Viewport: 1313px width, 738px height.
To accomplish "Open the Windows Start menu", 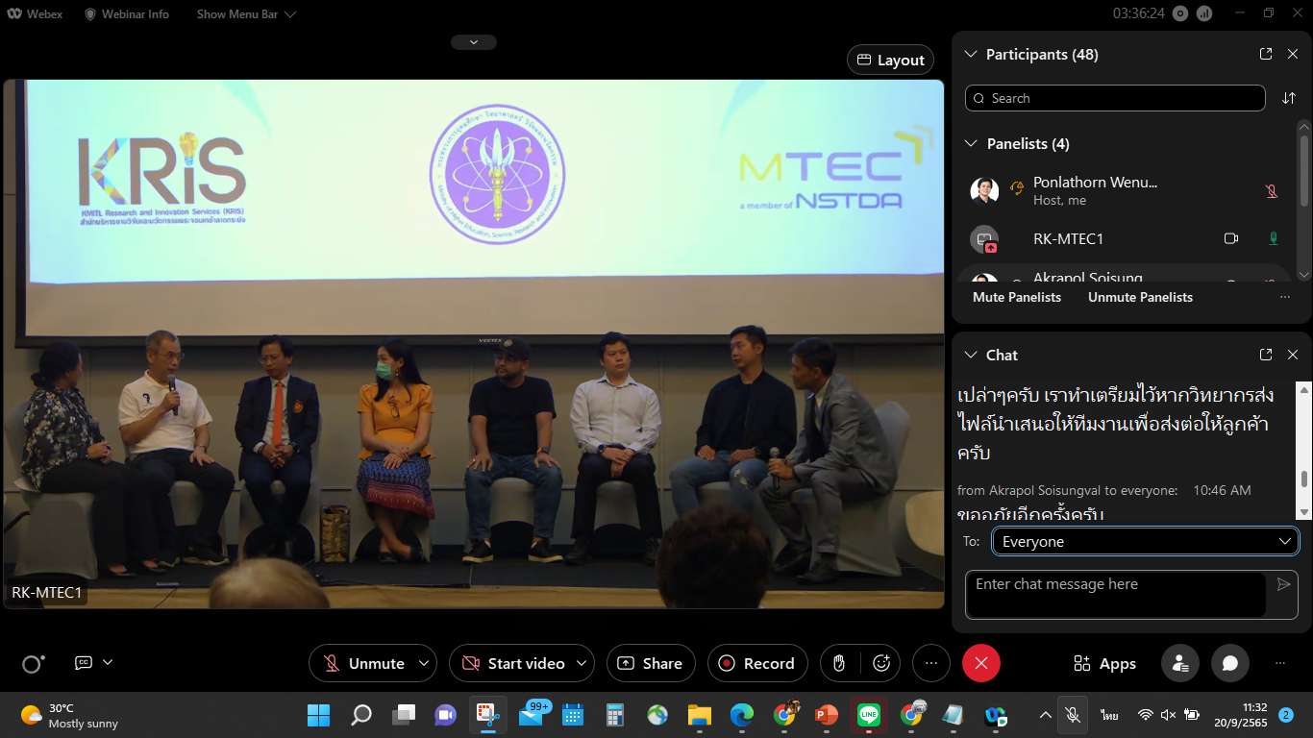I will [x=318, y=715].
